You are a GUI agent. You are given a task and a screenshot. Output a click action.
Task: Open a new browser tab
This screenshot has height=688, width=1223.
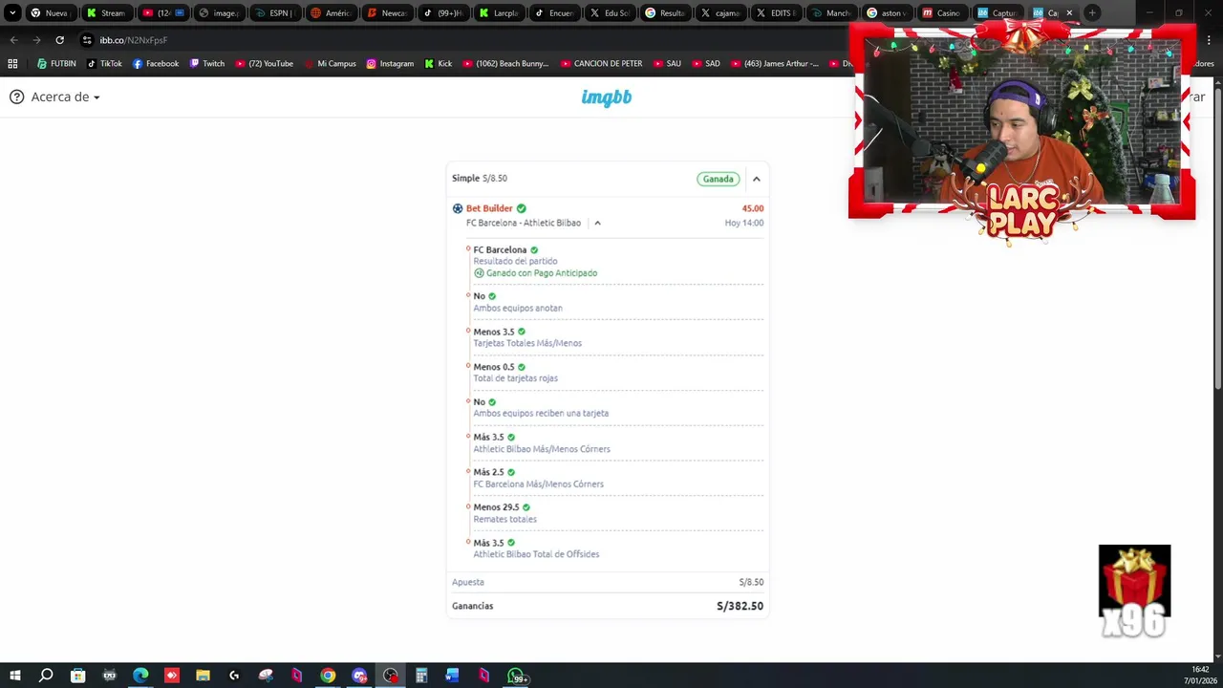pyautogui.click(x=1092, y=13)
